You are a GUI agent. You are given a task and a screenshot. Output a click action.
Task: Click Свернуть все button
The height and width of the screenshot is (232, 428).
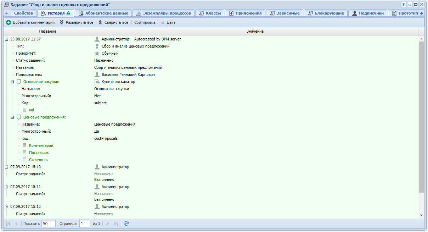click(x=113, y=22)
